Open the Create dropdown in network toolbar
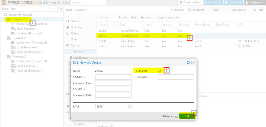The height and width of the screenshot is (127, 266). click(x=105, y=18)
